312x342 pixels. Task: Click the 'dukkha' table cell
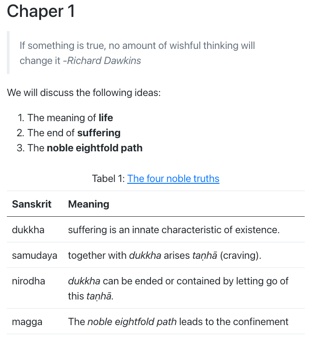click(x=28, y=230)
